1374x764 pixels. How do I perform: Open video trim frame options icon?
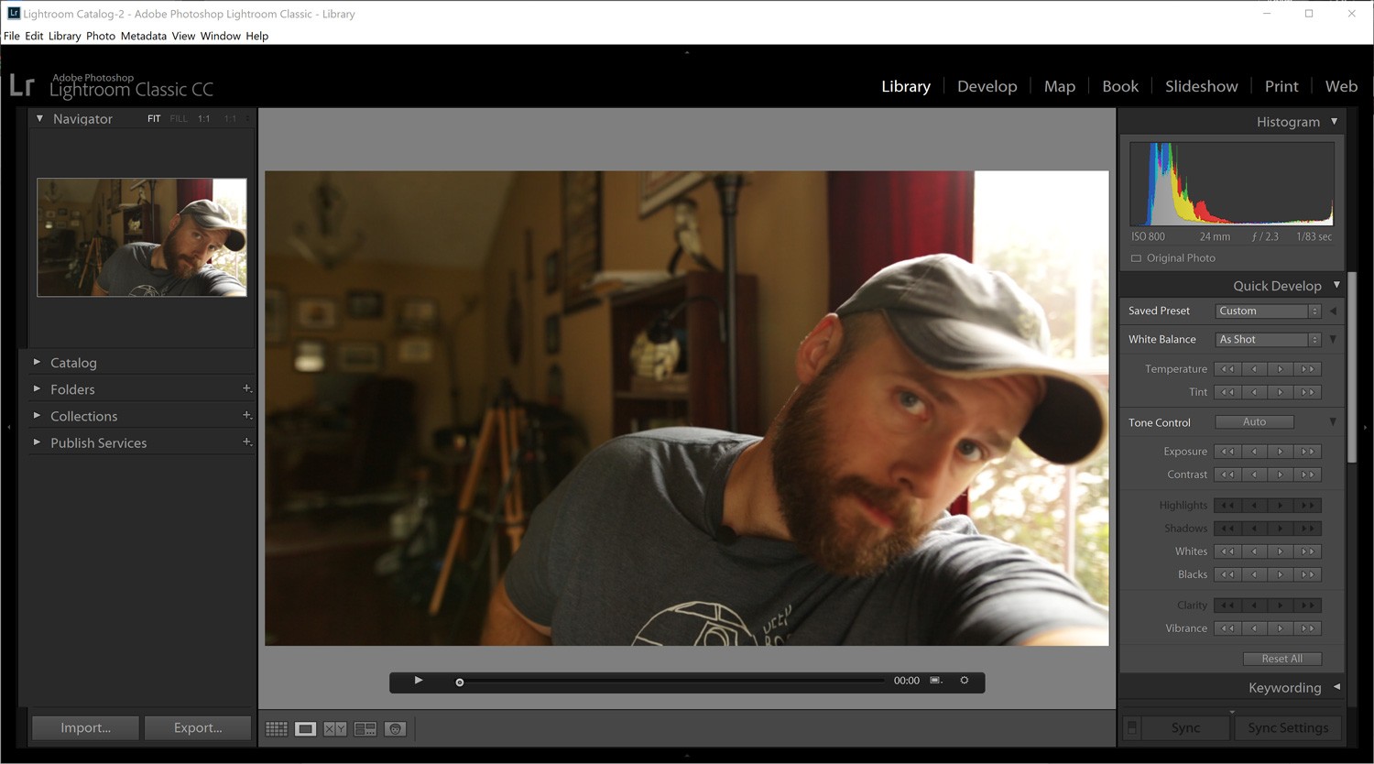point(935,681)
